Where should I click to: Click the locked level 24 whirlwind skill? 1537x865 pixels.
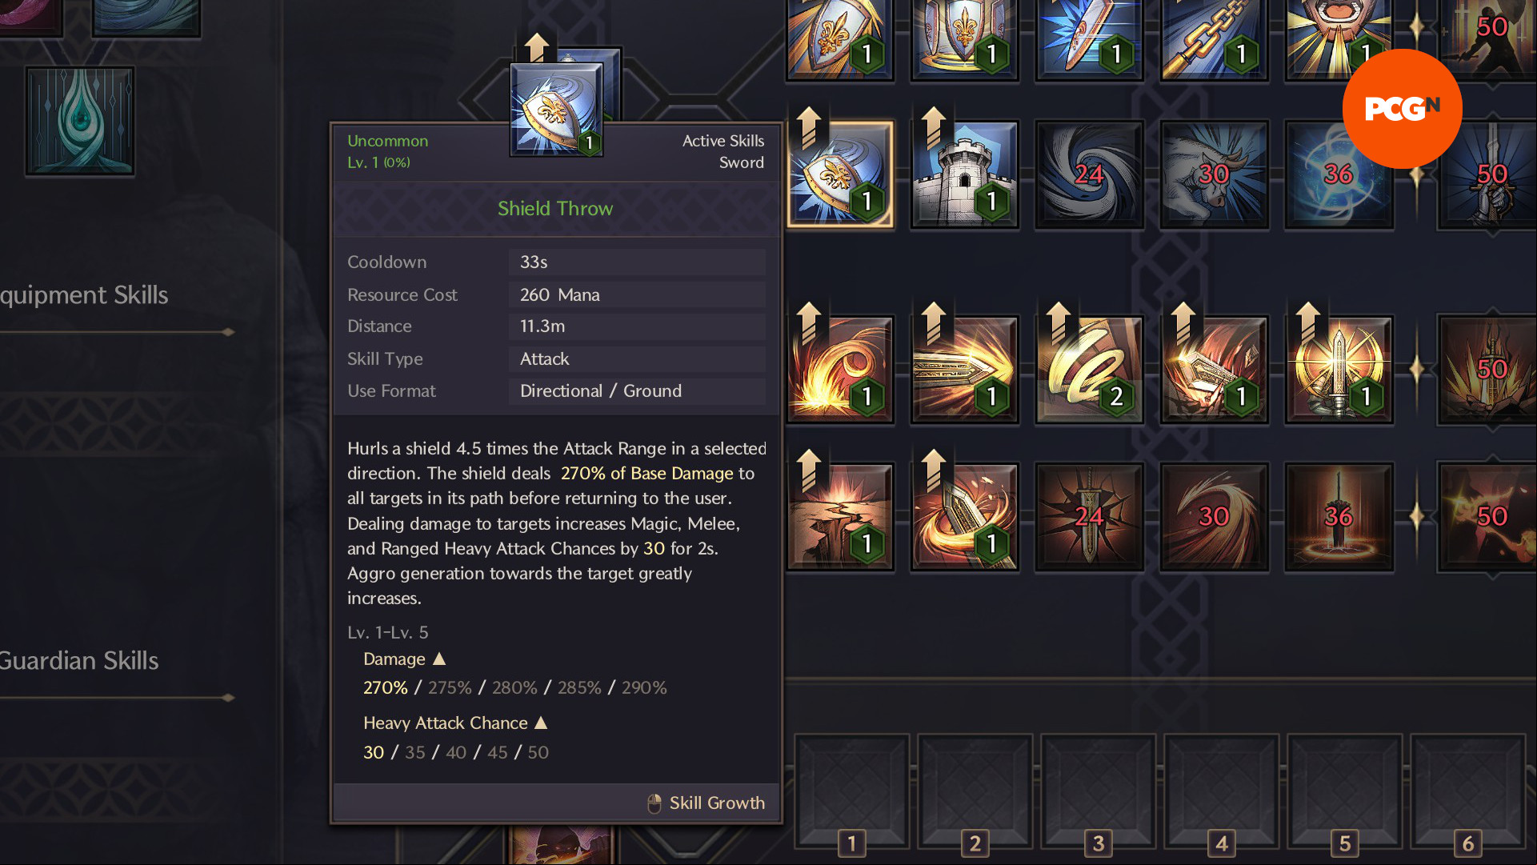[1090, 174]
